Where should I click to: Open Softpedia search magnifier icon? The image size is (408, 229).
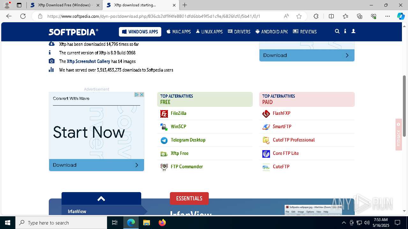pos(337,31)
